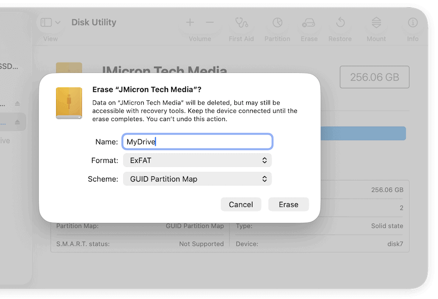The width and height of the screenshot is (438, 299).
Task: Click the 256.06 GB capacity box
Action: [x=374, y=77]
